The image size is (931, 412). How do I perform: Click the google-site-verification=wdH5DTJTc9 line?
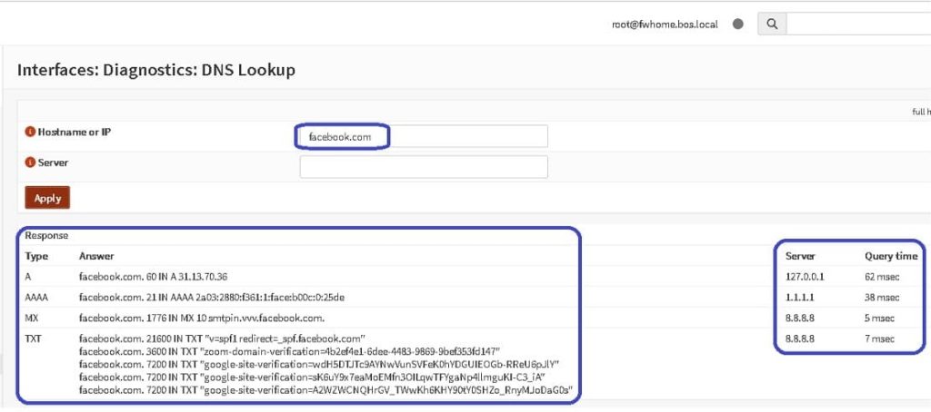[319, 364]
